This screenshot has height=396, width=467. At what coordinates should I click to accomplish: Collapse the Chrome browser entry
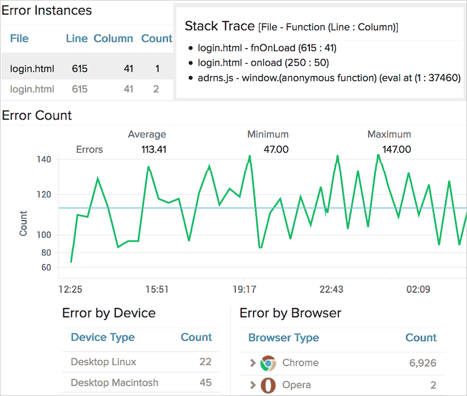click(252, 363)
